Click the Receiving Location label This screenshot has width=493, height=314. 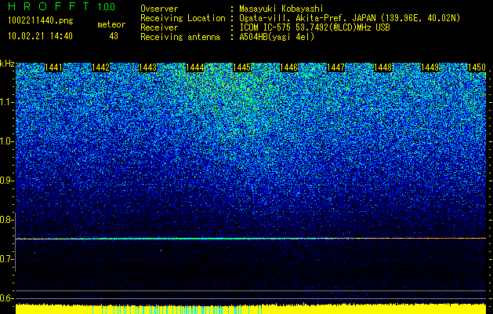[183, 18]
